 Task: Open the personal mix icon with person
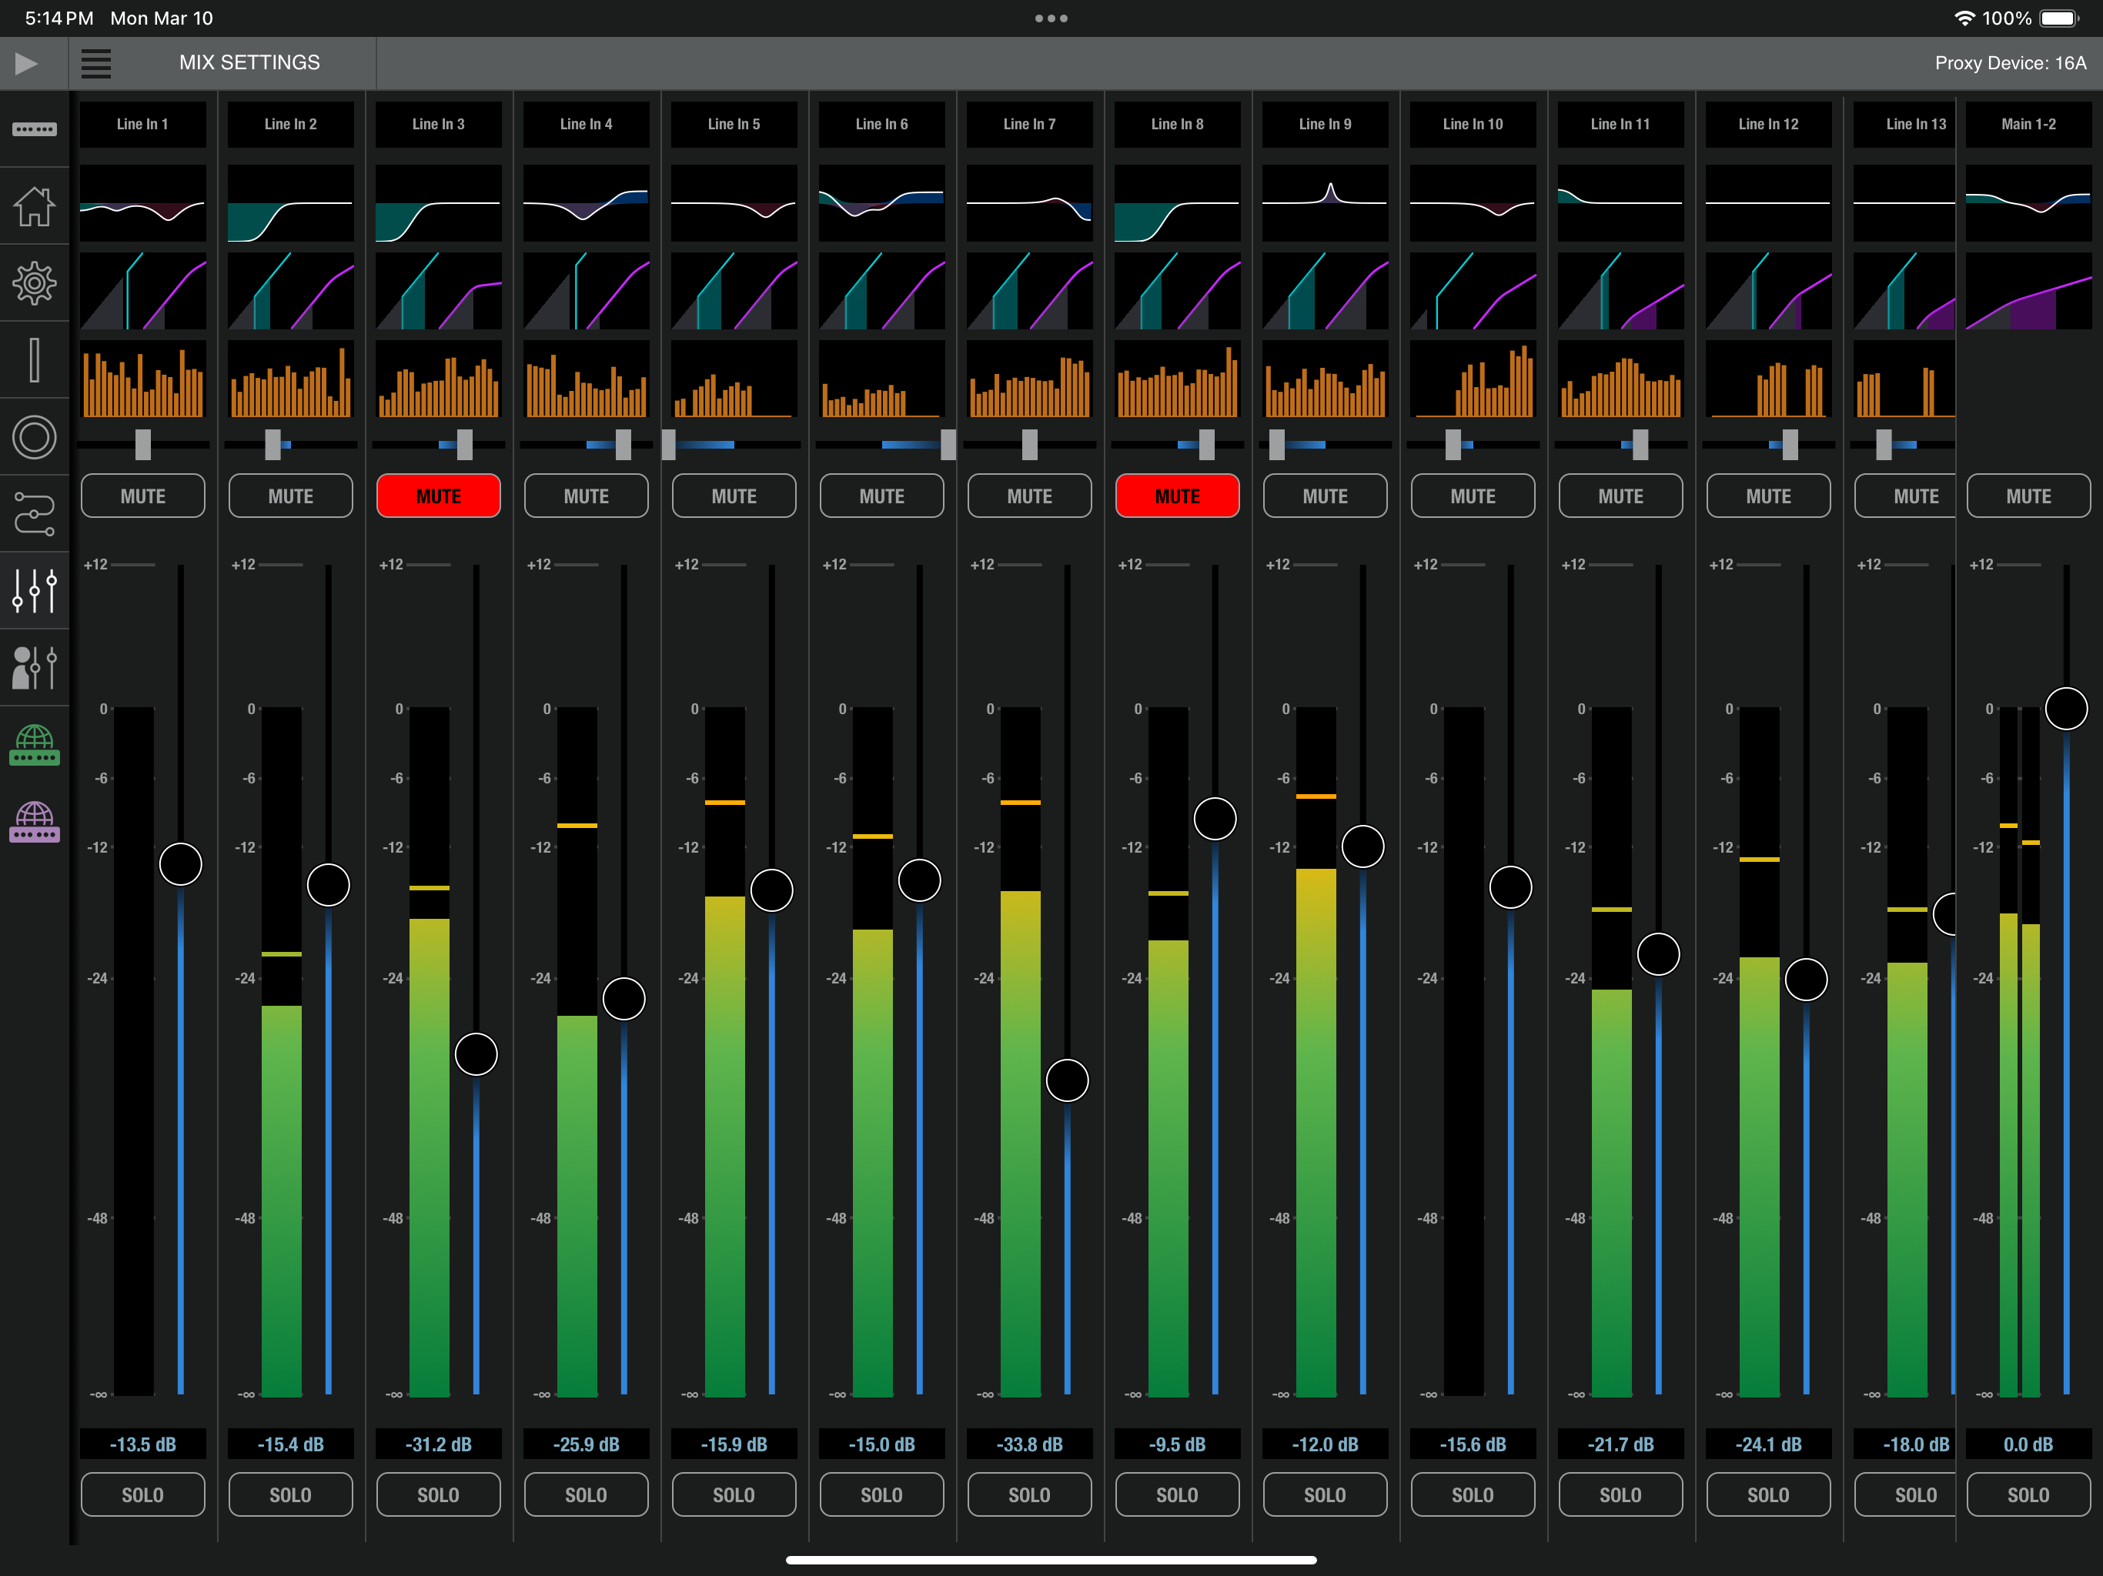34,667
